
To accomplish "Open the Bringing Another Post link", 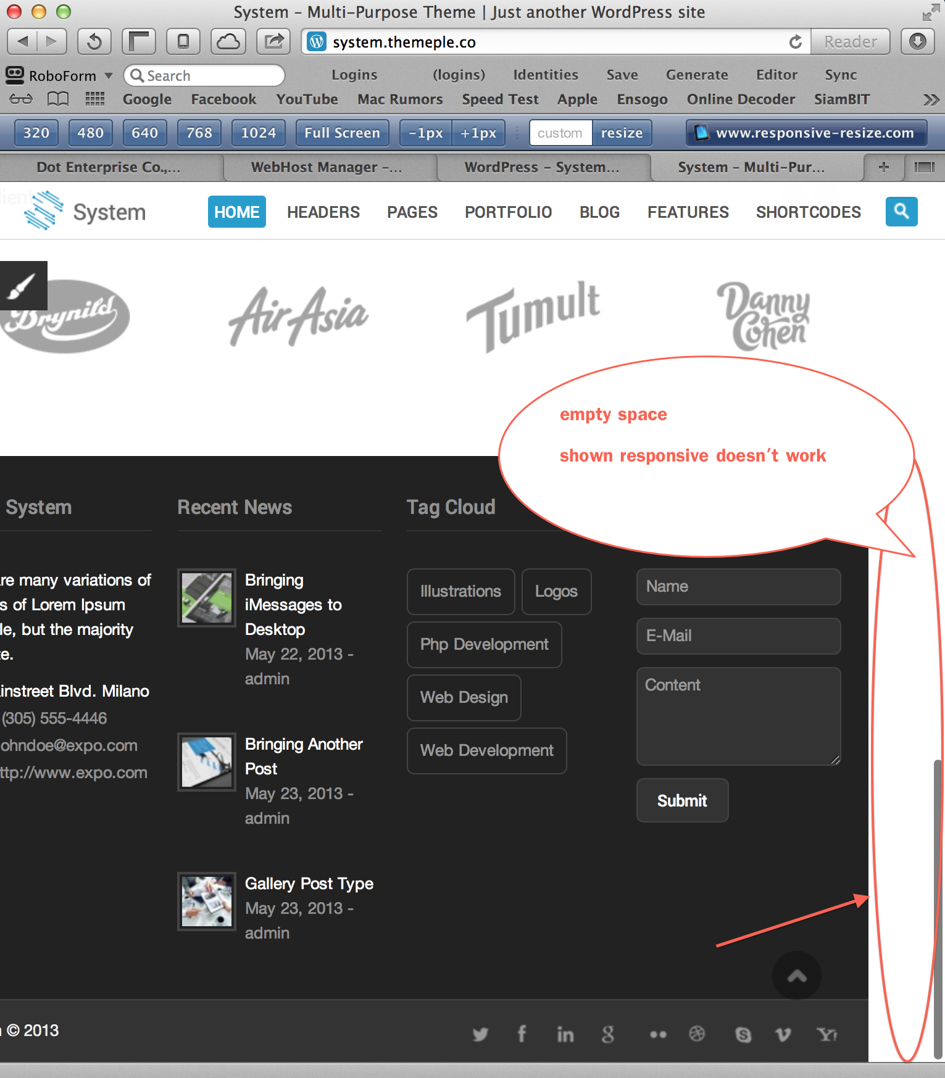I will coord(304,757).
